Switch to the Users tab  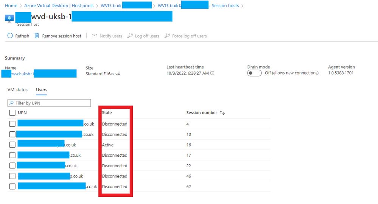click(42, 90)
